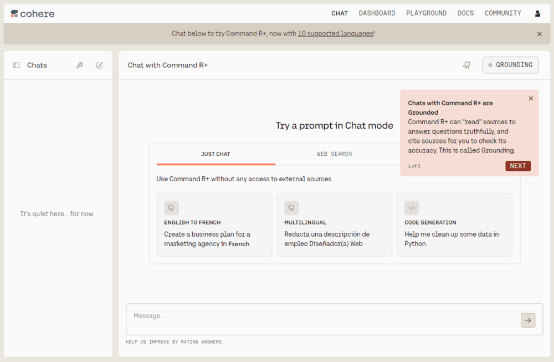Click the icon left of Grounding button
The width and height of the screenshot is (554, 362).
point(466,65)
